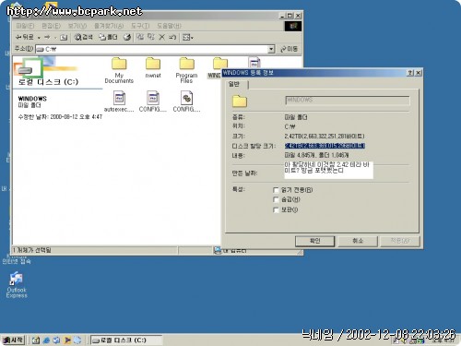The height and width of the screenshot is (346, 461).
Task: Click the last quick launch icon
Action: click(x=77, y=340)
